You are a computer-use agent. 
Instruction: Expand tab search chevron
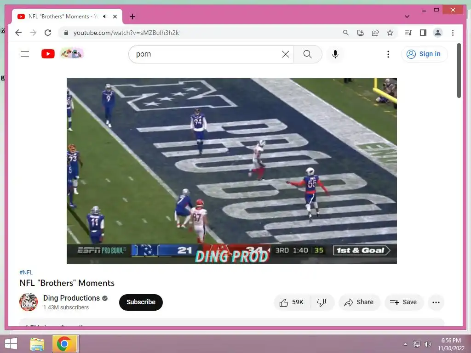click(x=407, y=17)
